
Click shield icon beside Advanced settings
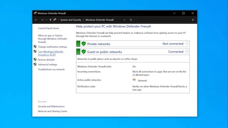(x=35, y=64)
